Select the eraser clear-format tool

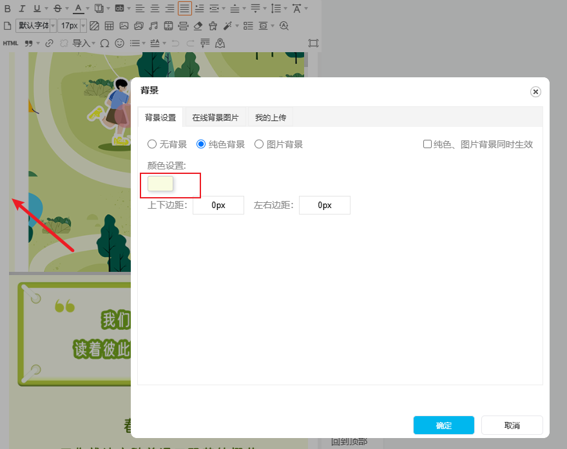point(198,26)
